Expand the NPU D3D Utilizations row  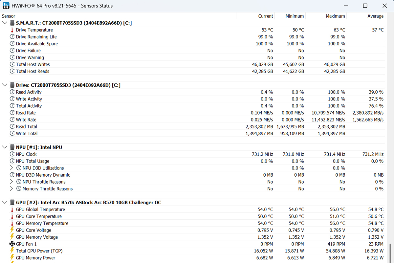point(11,168)
